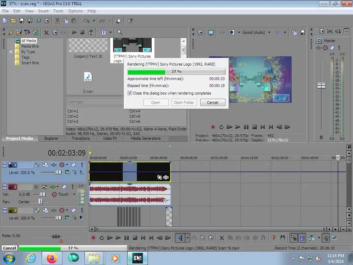Image resolution: width=353 pixels, height=265 pixels.
Task: Open the Options menu
Action: click(x=75, y=11)
